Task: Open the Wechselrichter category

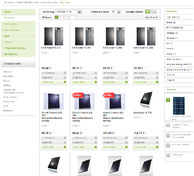Action: coord(18,24)
